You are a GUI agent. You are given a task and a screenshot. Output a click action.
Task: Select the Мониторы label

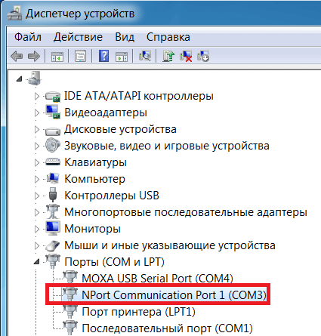pyautogui.click(x=92, y=229)
